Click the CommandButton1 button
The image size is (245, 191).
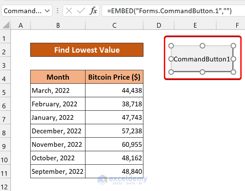click(202, 59)
